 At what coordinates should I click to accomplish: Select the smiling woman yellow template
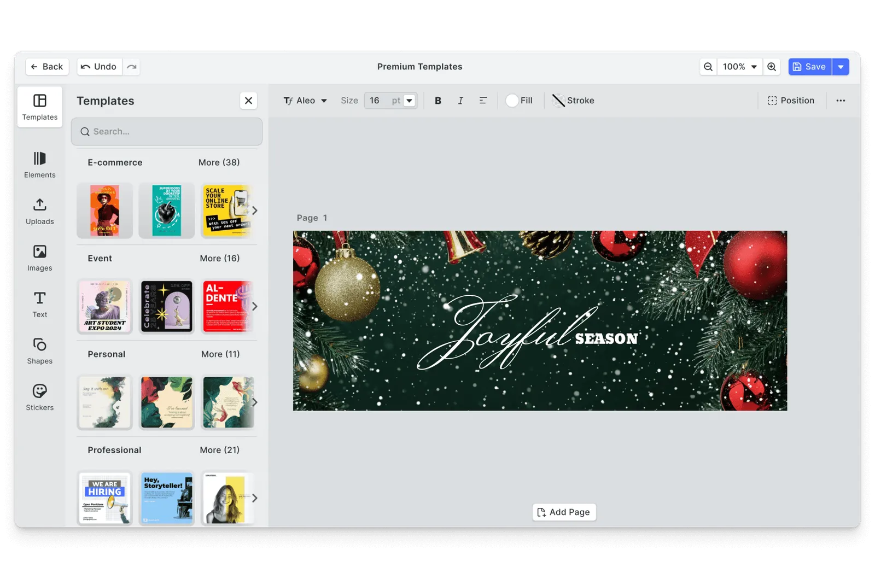[x=227, y=498]
